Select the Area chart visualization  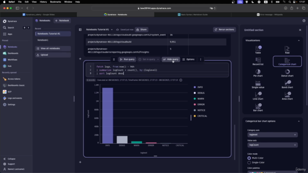tap(287, 96)
